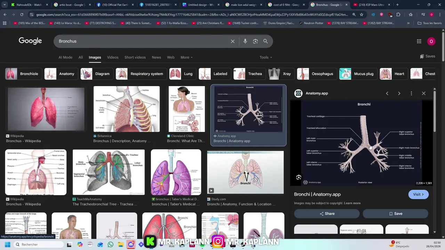Filter by the Xray chip

point(281,74)
